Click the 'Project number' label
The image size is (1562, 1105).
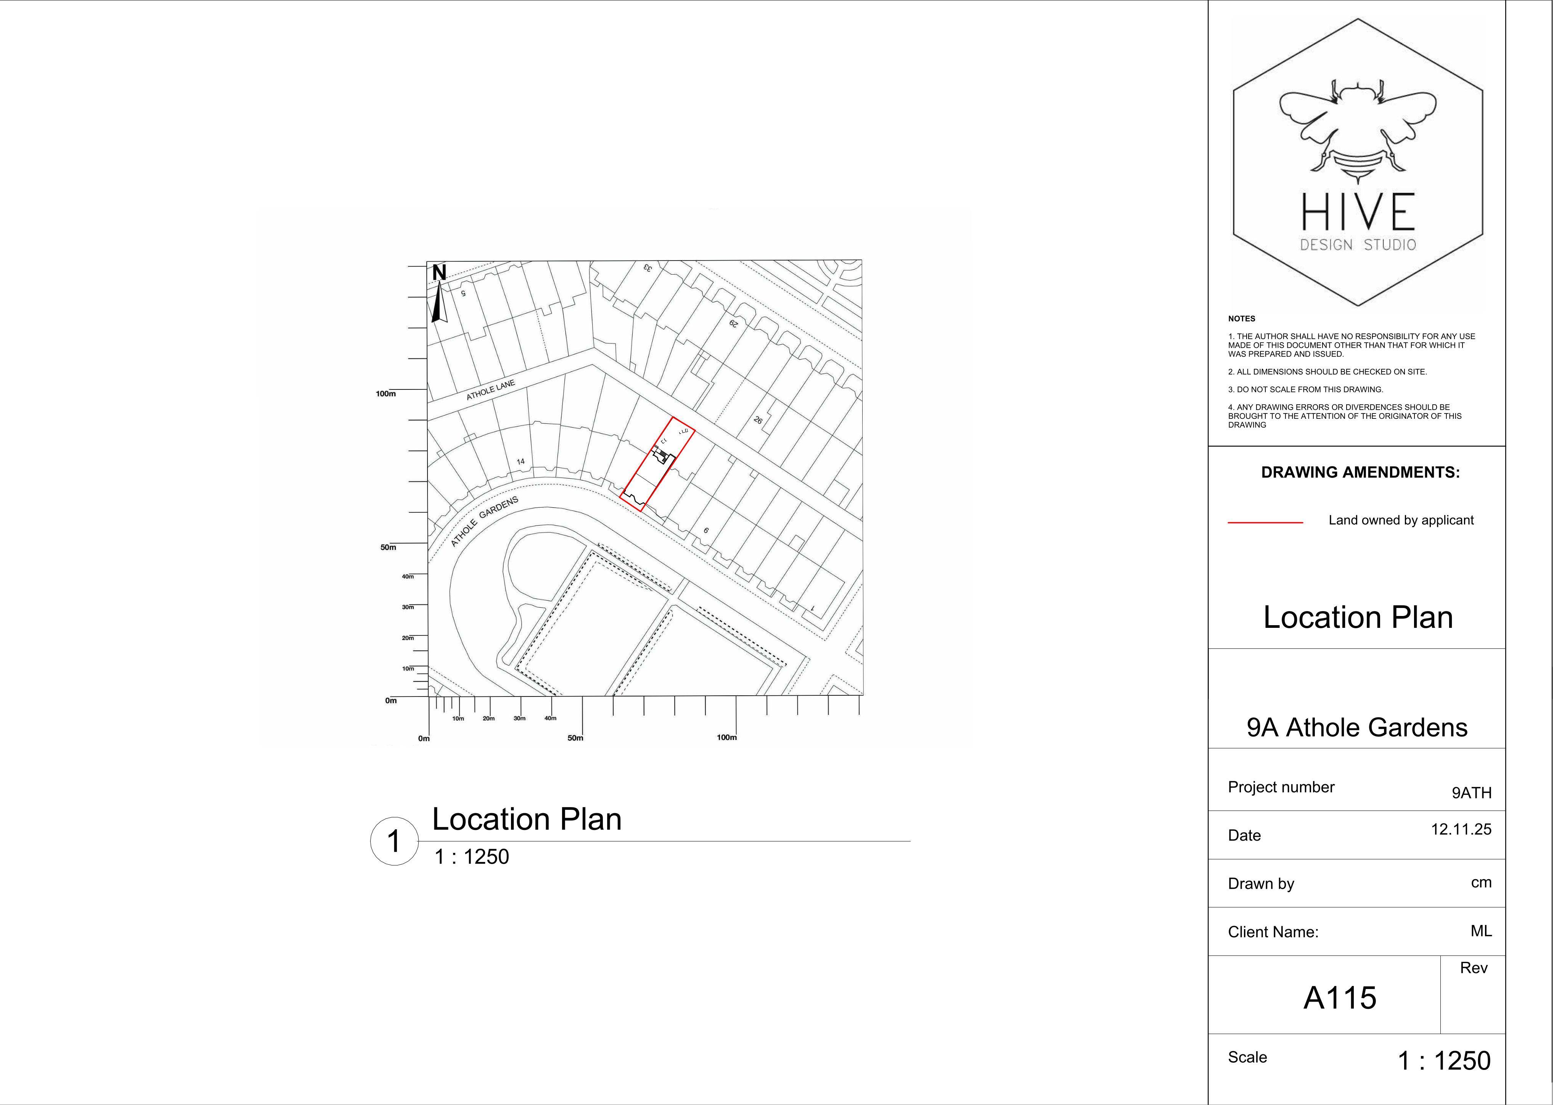click(x=1281, y=788)
